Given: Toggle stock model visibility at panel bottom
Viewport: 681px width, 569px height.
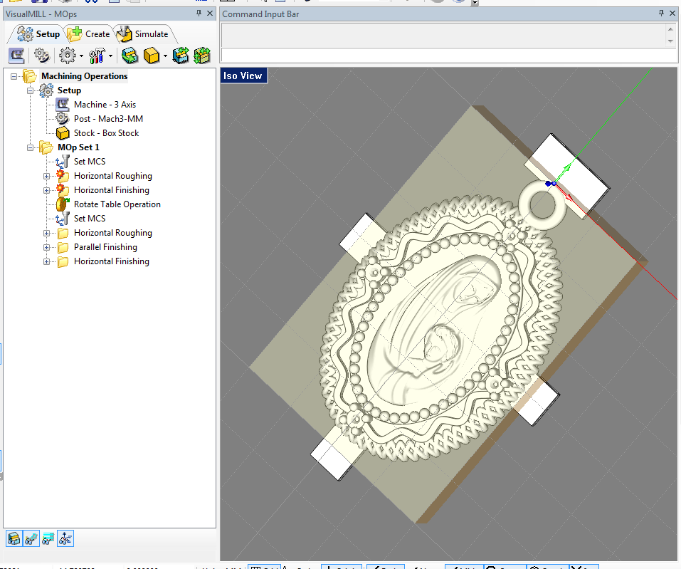Looking at the screenshot, I should coord(14,539).
